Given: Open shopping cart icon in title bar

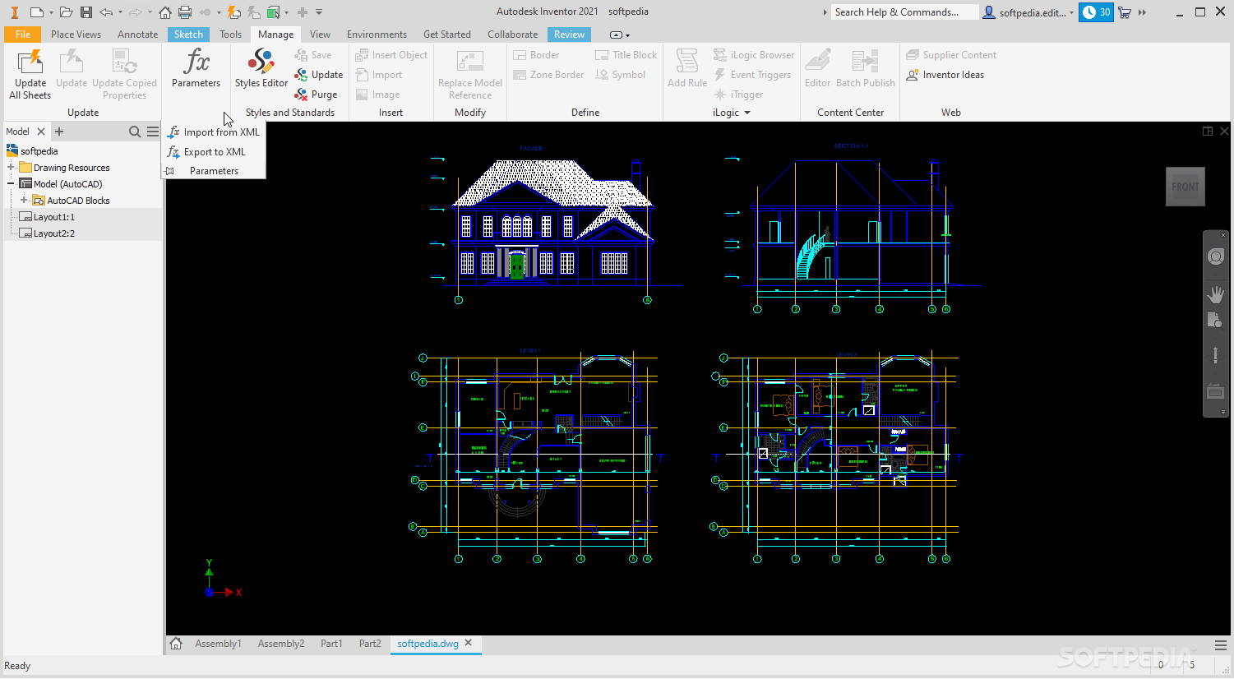Looking at the screenshot, I should (1125, 12).
